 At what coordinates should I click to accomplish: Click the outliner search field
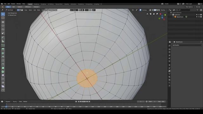184,10
